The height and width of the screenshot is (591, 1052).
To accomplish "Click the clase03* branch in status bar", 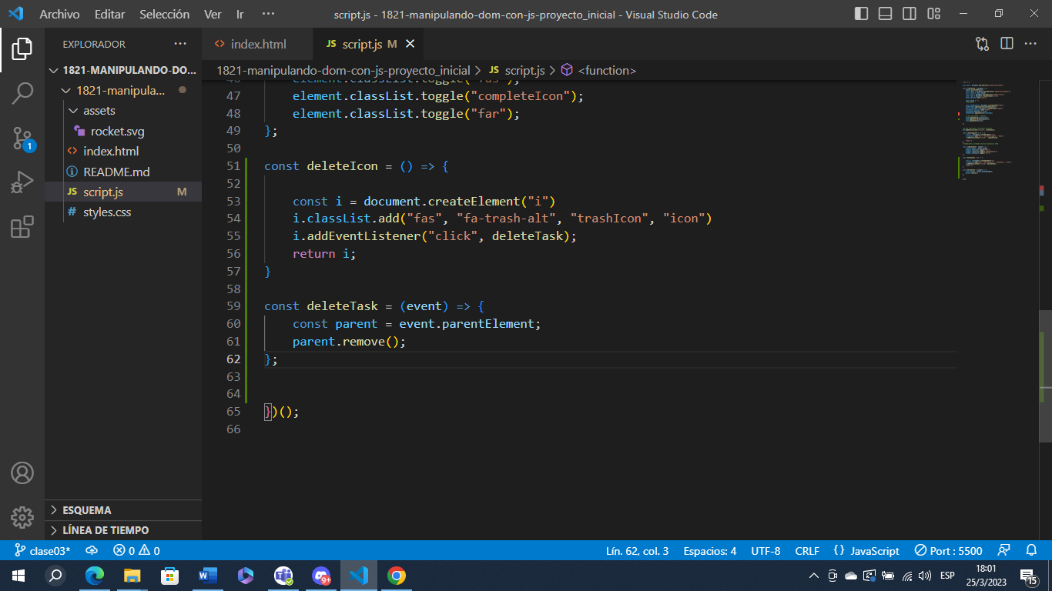I will [x=42, y=551].
